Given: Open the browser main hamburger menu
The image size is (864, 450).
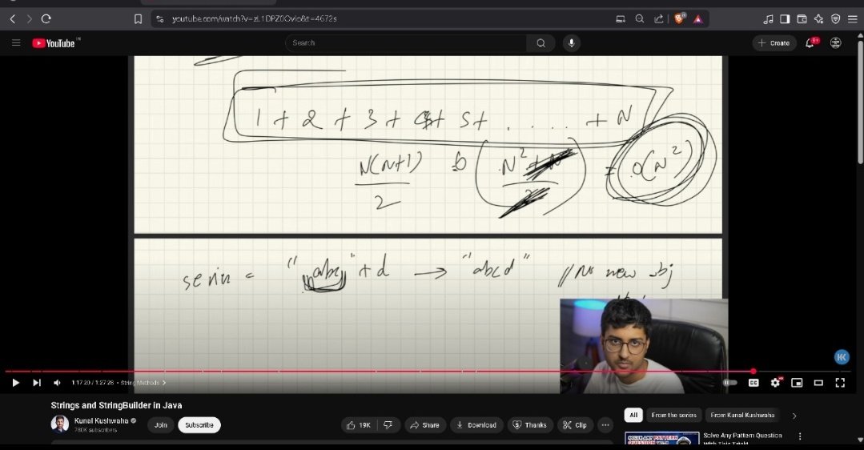Looking at the screenshot, I should click(853, 18).
